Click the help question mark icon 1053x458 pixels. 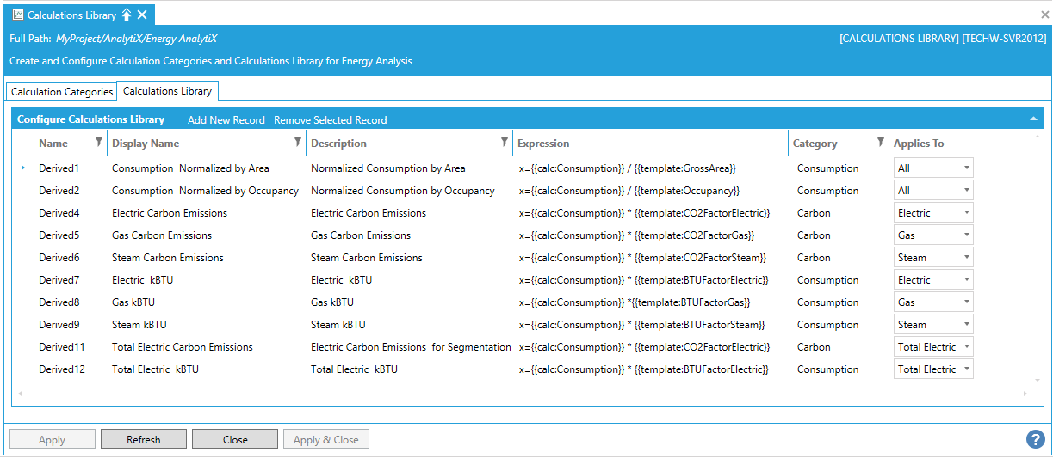coord(1035,439)
